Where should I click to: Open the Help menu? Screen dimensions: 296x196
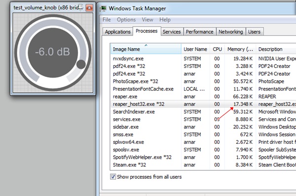tap(165, 20)
